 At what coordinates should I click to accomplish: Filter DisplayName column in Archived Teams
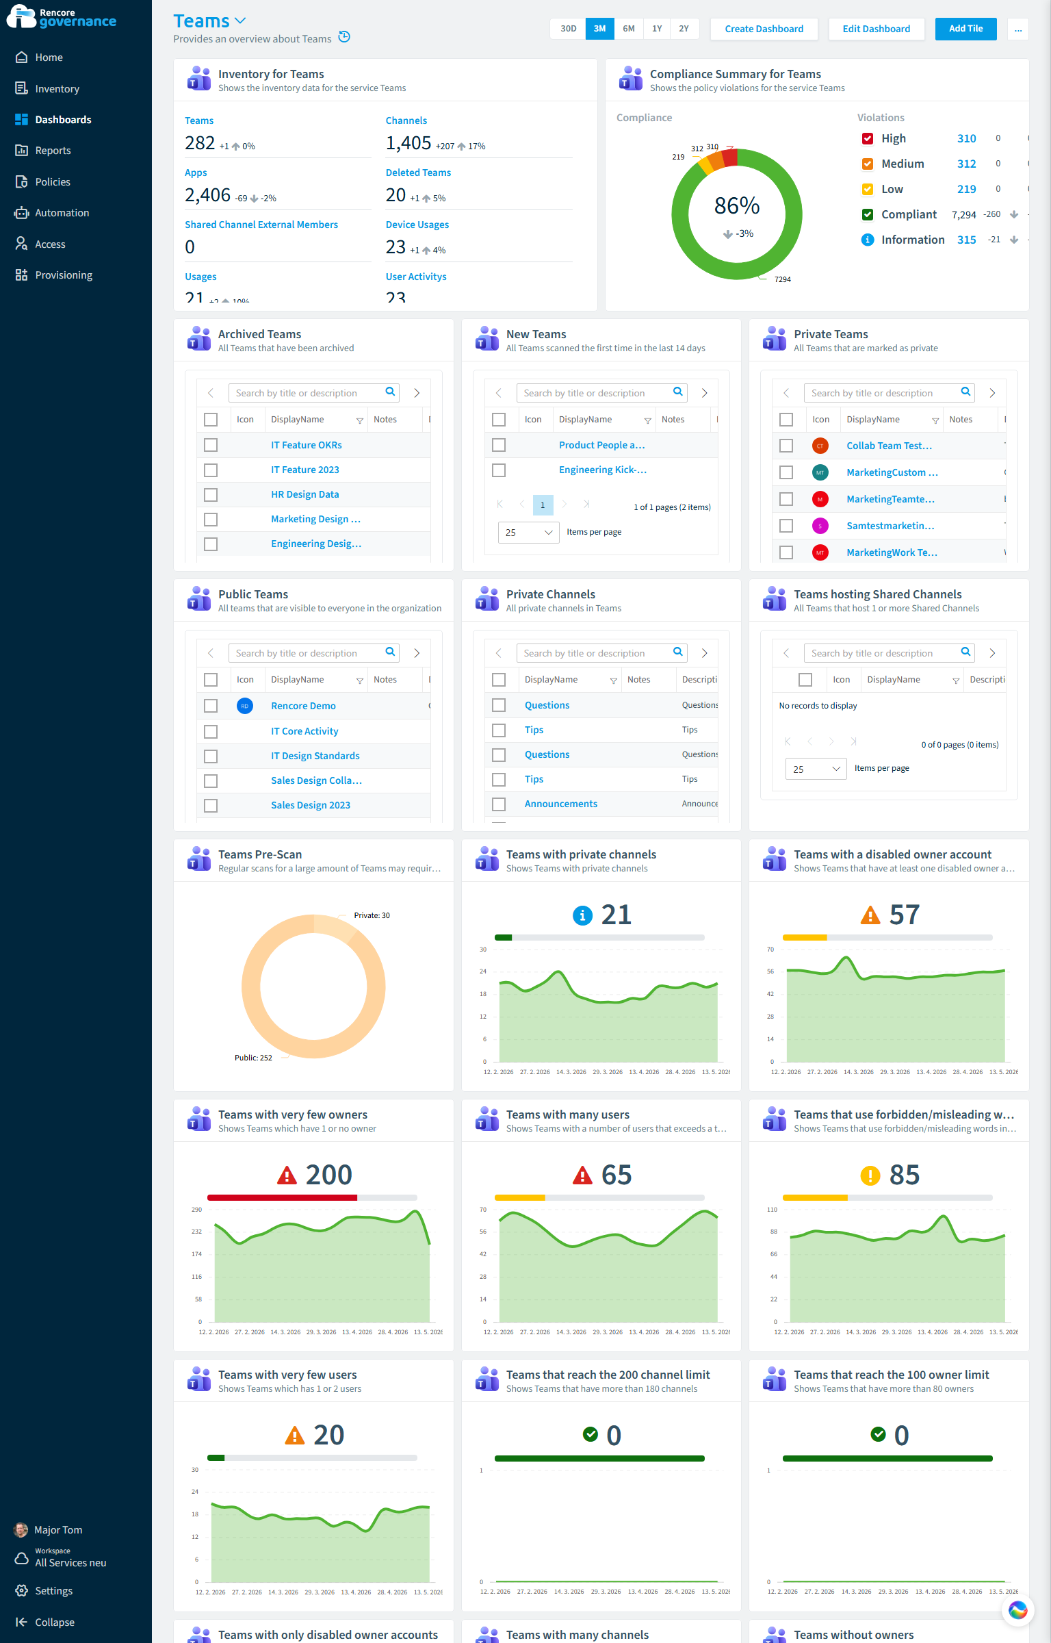point(360,420)
